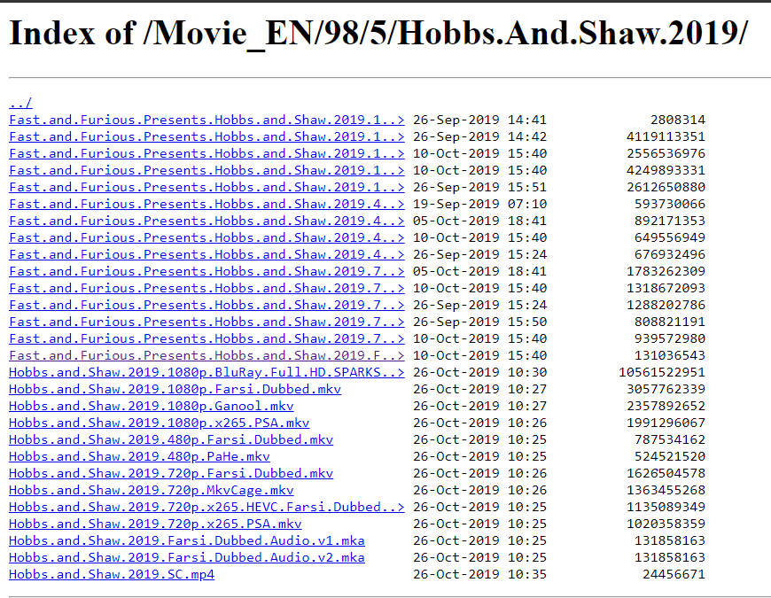Select size '131858163' in the Audio.v1.mka row
This screenshot has width=771, height=598.
pos(670,540)
